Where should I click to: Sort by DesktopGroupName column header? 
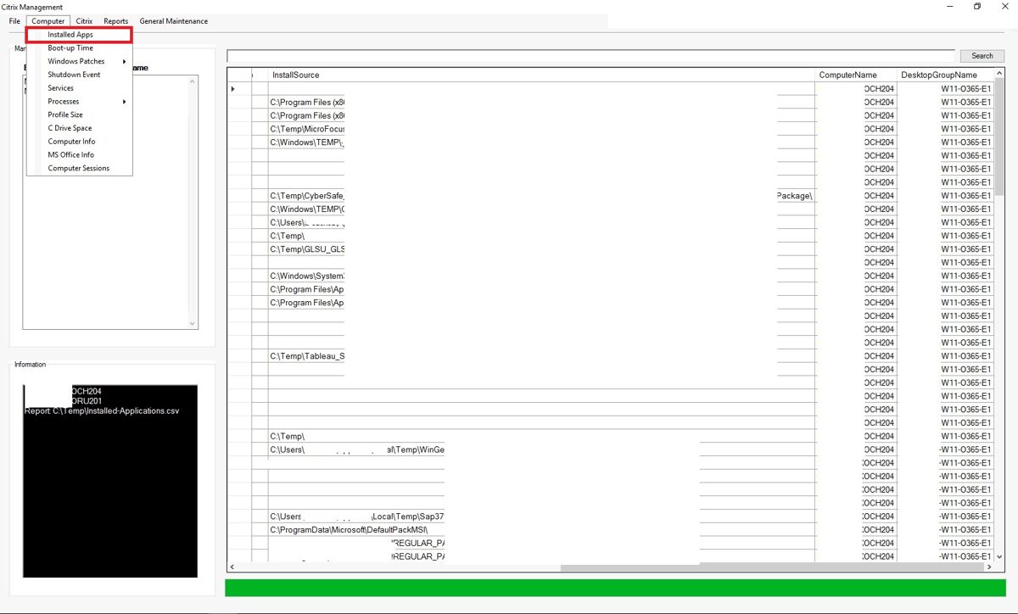tap(945, 75)
